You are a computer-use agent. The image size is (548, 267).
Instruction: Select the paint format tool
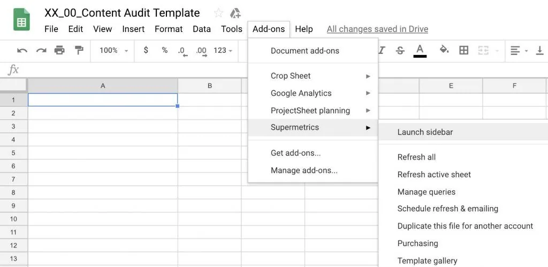coord(79,50)
